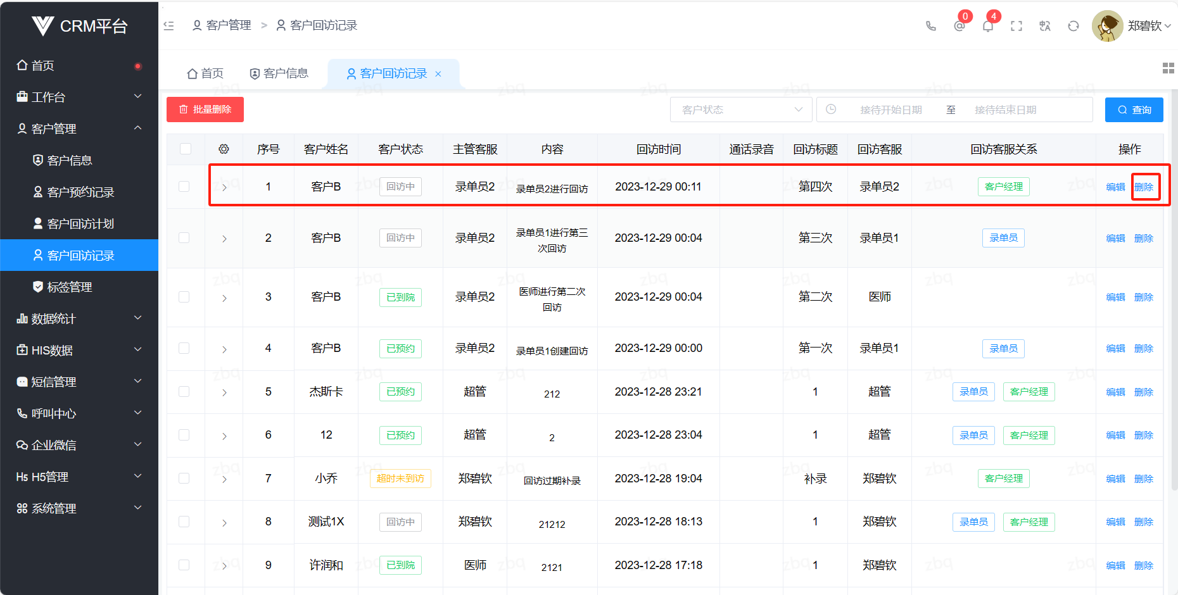Viewport: 1178px width, 595px height.
Task: Click the refresh icon in header
Action: click(x=1073, y=26)
